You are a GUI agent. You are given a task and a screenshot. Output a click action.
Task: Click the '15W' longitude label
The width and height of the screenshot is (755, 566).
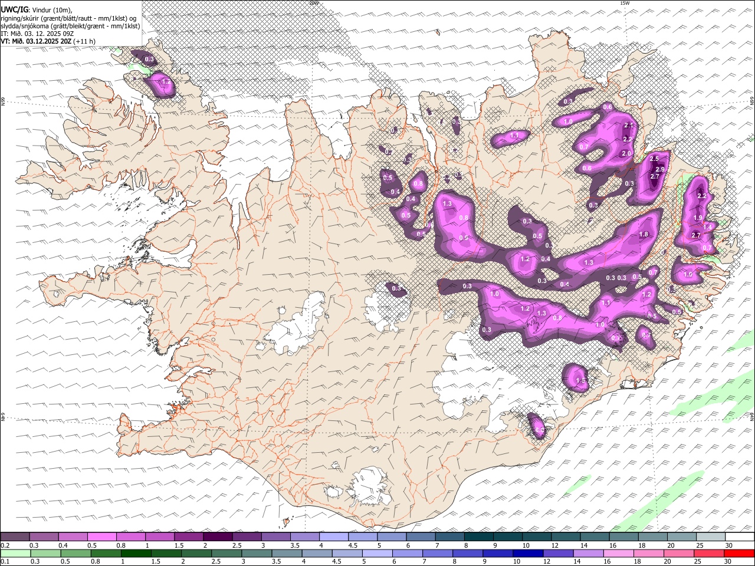625,3
